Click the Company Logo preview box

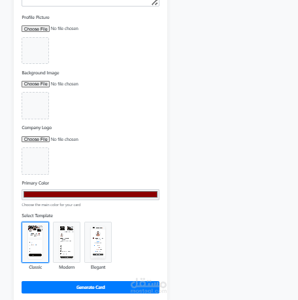[35, 161]
